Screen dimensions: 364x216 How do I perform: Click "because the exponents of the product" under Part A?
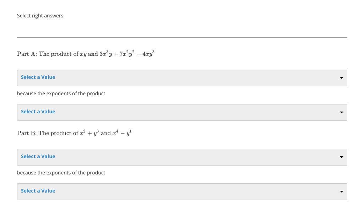coord(61,93)
